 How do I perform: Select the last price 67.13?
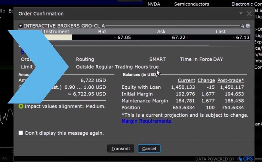[243, 38]
